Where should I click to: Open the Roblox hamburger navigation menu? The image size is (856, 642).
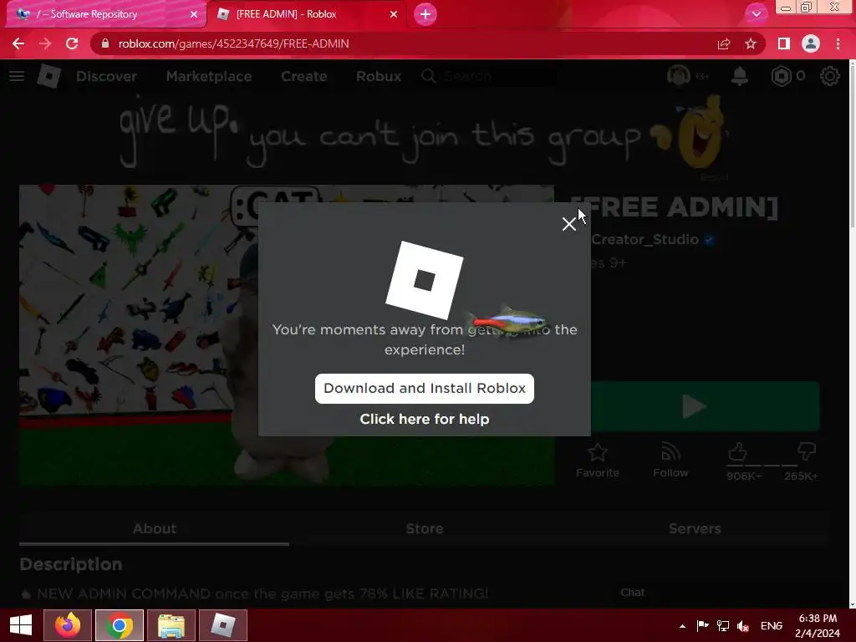[x=17, y=76]
